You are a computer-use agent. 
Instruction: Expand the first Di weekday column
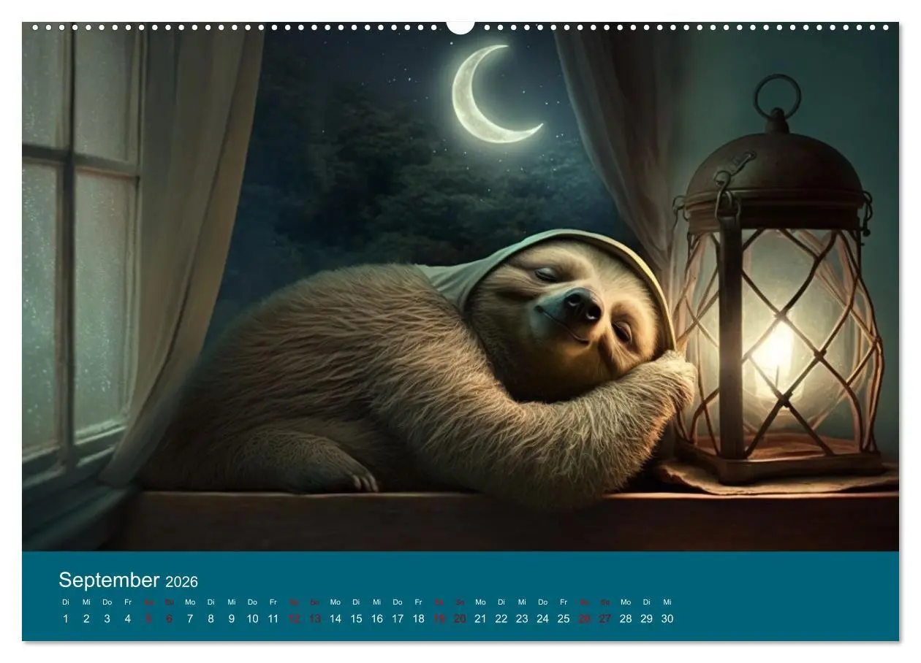click(64, 602)
